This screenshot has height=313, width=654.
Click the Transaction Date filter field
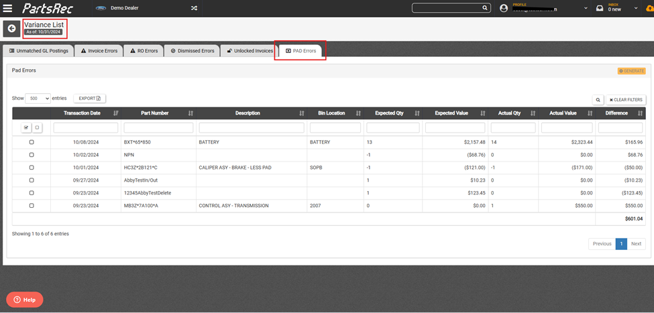pyautogui.click(x=86, y=127)
